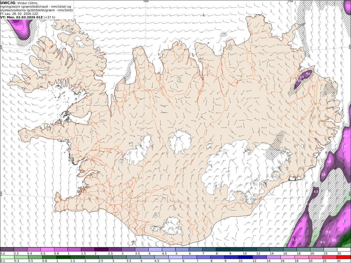
Task: Pick top-row lavender swatch between 4 and 4.5
Action: tap(155, 249)
